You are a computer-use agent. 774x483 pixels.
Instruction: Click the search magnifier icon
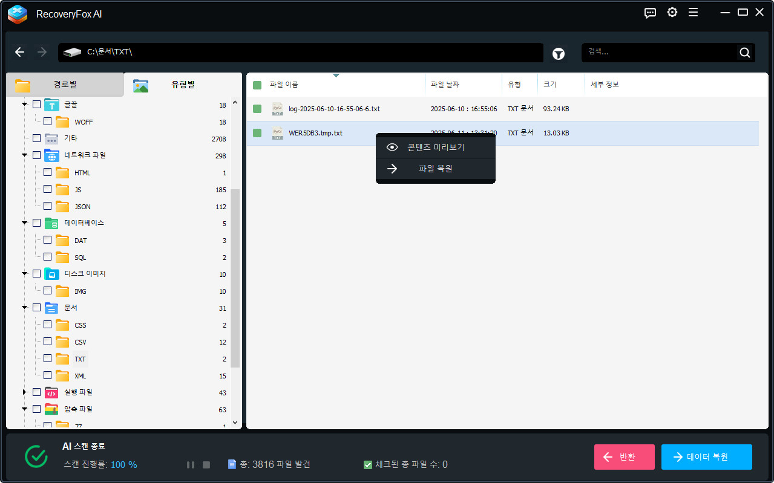coord(744,53)
